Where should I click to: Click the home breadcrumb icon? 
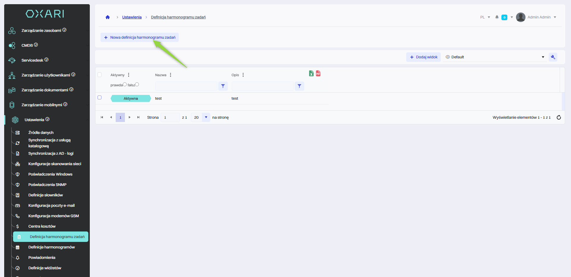(x=108, y=17)
